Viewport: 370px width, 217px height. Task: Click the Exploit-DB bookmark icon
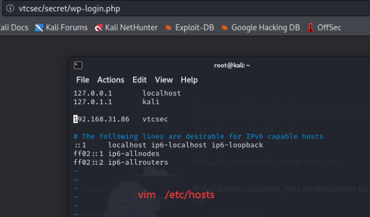coord(168,28)
